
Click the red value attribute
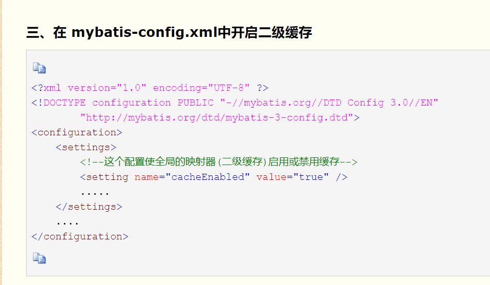(x=271, y=177)
